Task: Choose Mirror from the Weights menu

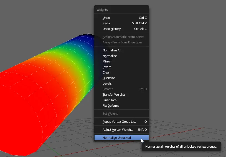Action: pyautogui.click(x=107, y=61)
